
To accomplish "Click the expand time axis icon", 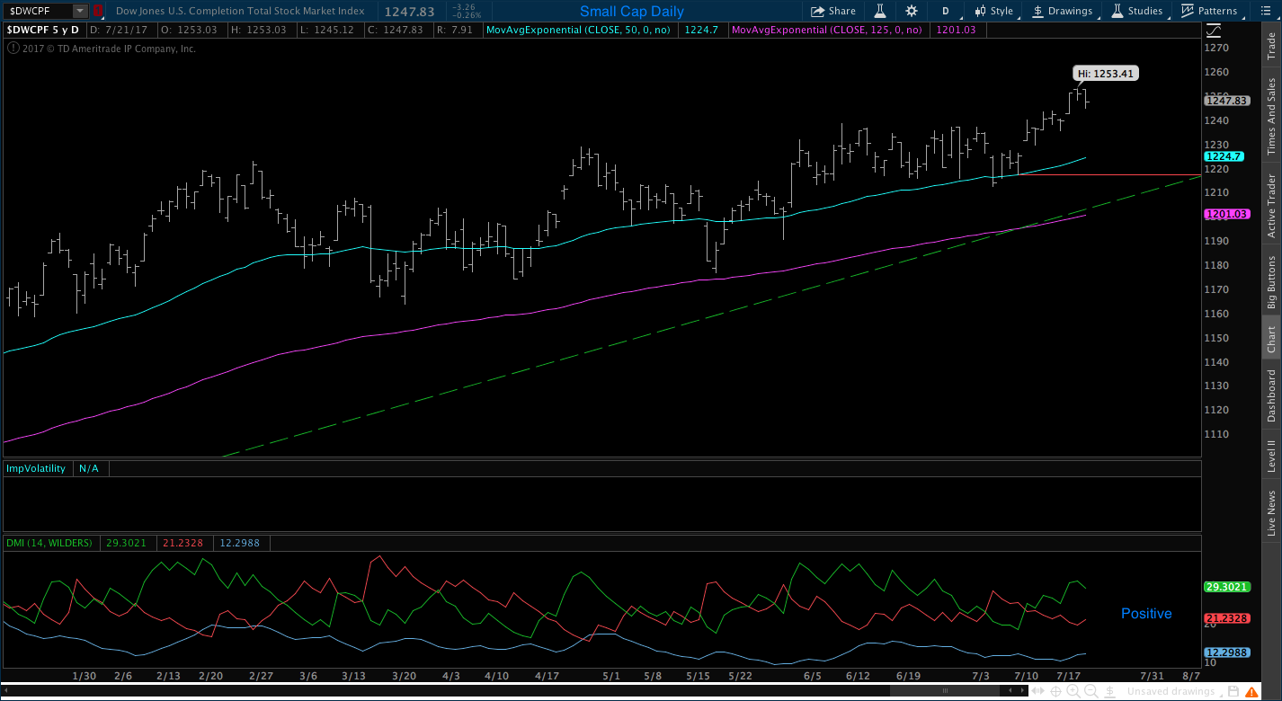I will point(1037,691).
